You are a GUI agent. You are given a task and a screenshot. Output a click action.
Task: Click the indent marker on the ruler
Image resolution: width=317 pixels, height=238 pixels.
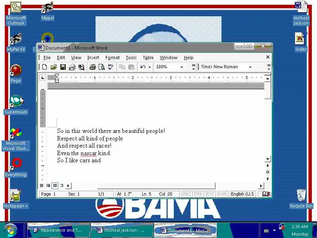pos(57,78)
